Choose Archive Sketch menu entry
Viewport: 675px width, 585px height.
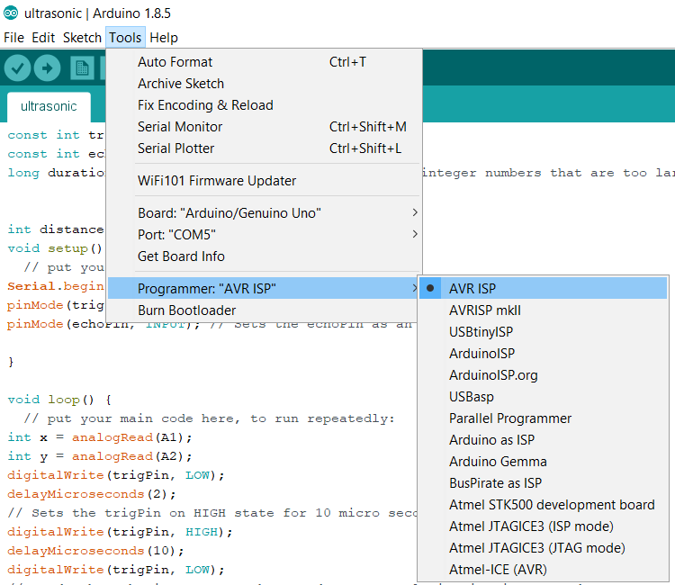click(265, 84)
